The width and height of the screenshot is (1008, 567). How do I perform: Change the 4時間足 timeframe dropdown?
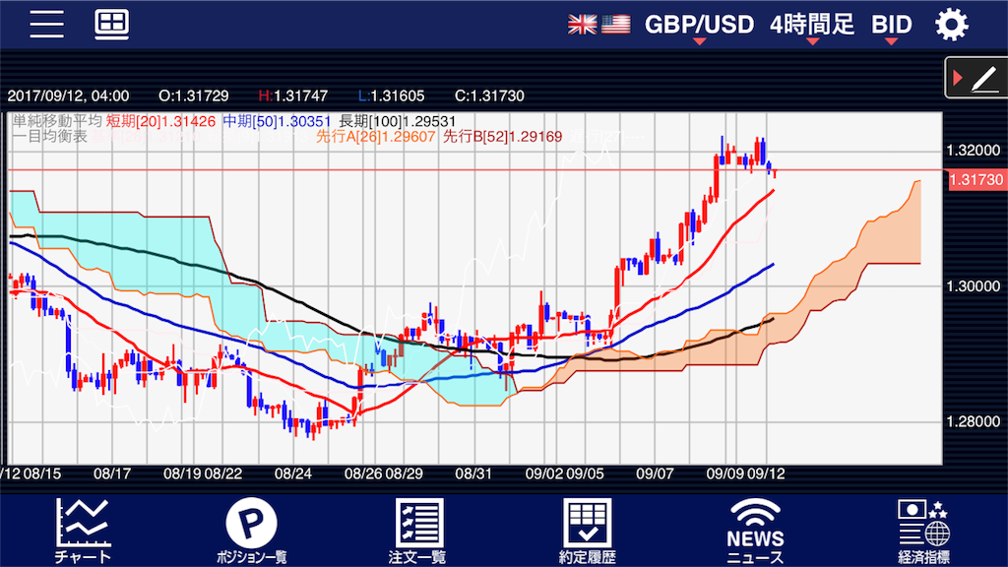point(812,26)
